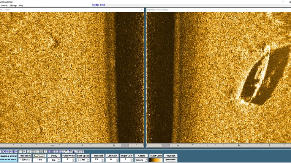
Task: Expand the Boat Speed dropdown
Action: [x=88, y=160]
